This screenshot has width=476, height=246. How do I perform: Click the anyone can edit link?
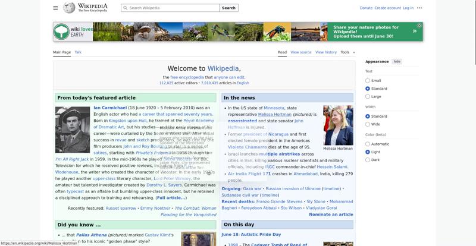click(x=229, y=77)
